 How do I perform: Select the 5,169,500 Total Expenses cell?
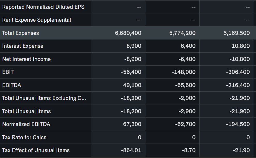point(237,33)
